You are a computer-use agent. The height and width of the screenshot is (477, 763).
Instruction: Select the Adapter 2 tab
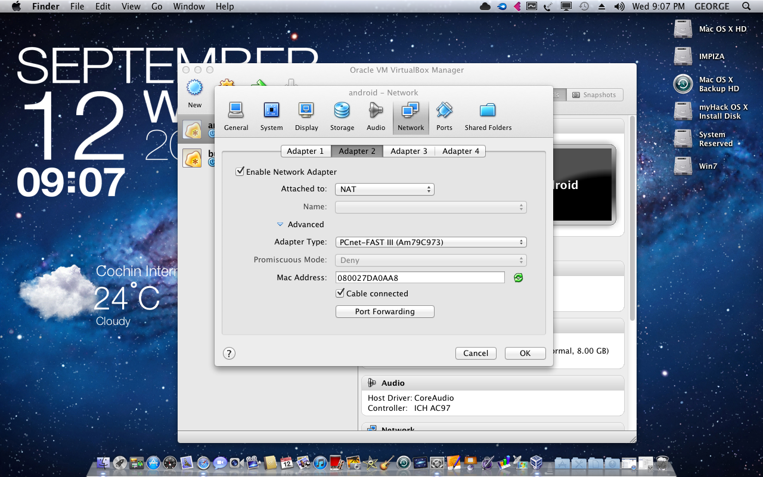357,151
